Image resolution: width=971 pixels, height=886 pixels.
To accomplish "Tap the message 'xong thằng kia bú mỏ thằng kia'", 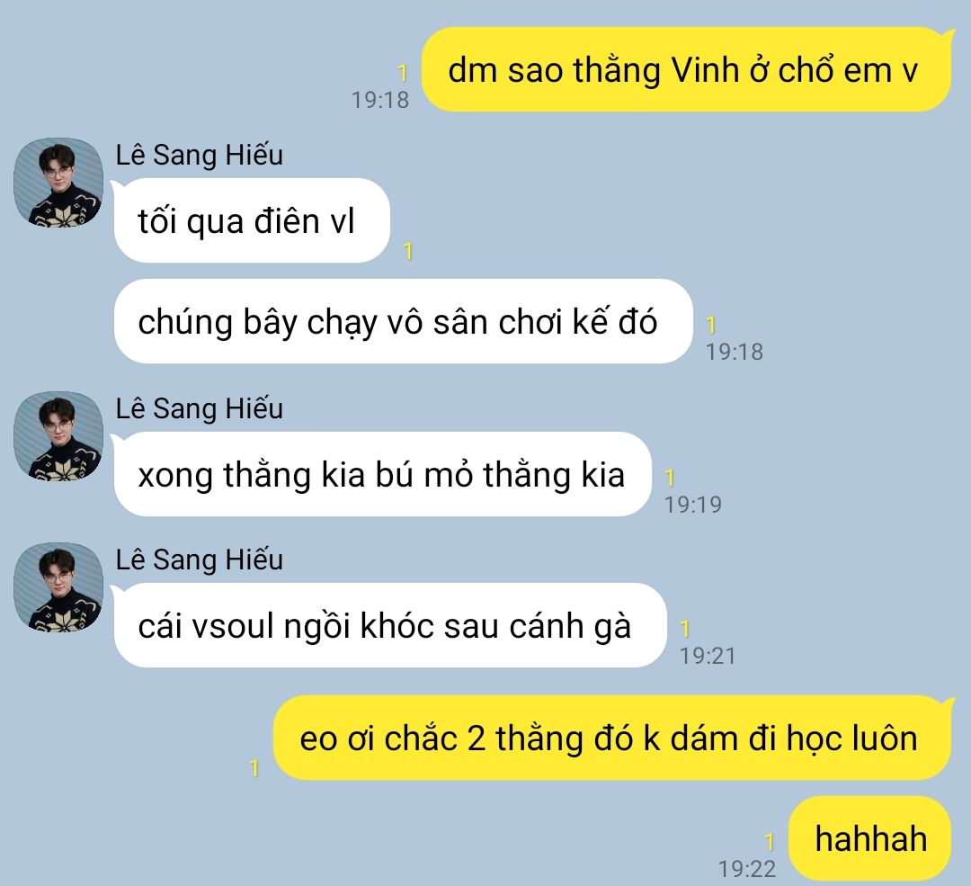I will pos(383,474).
